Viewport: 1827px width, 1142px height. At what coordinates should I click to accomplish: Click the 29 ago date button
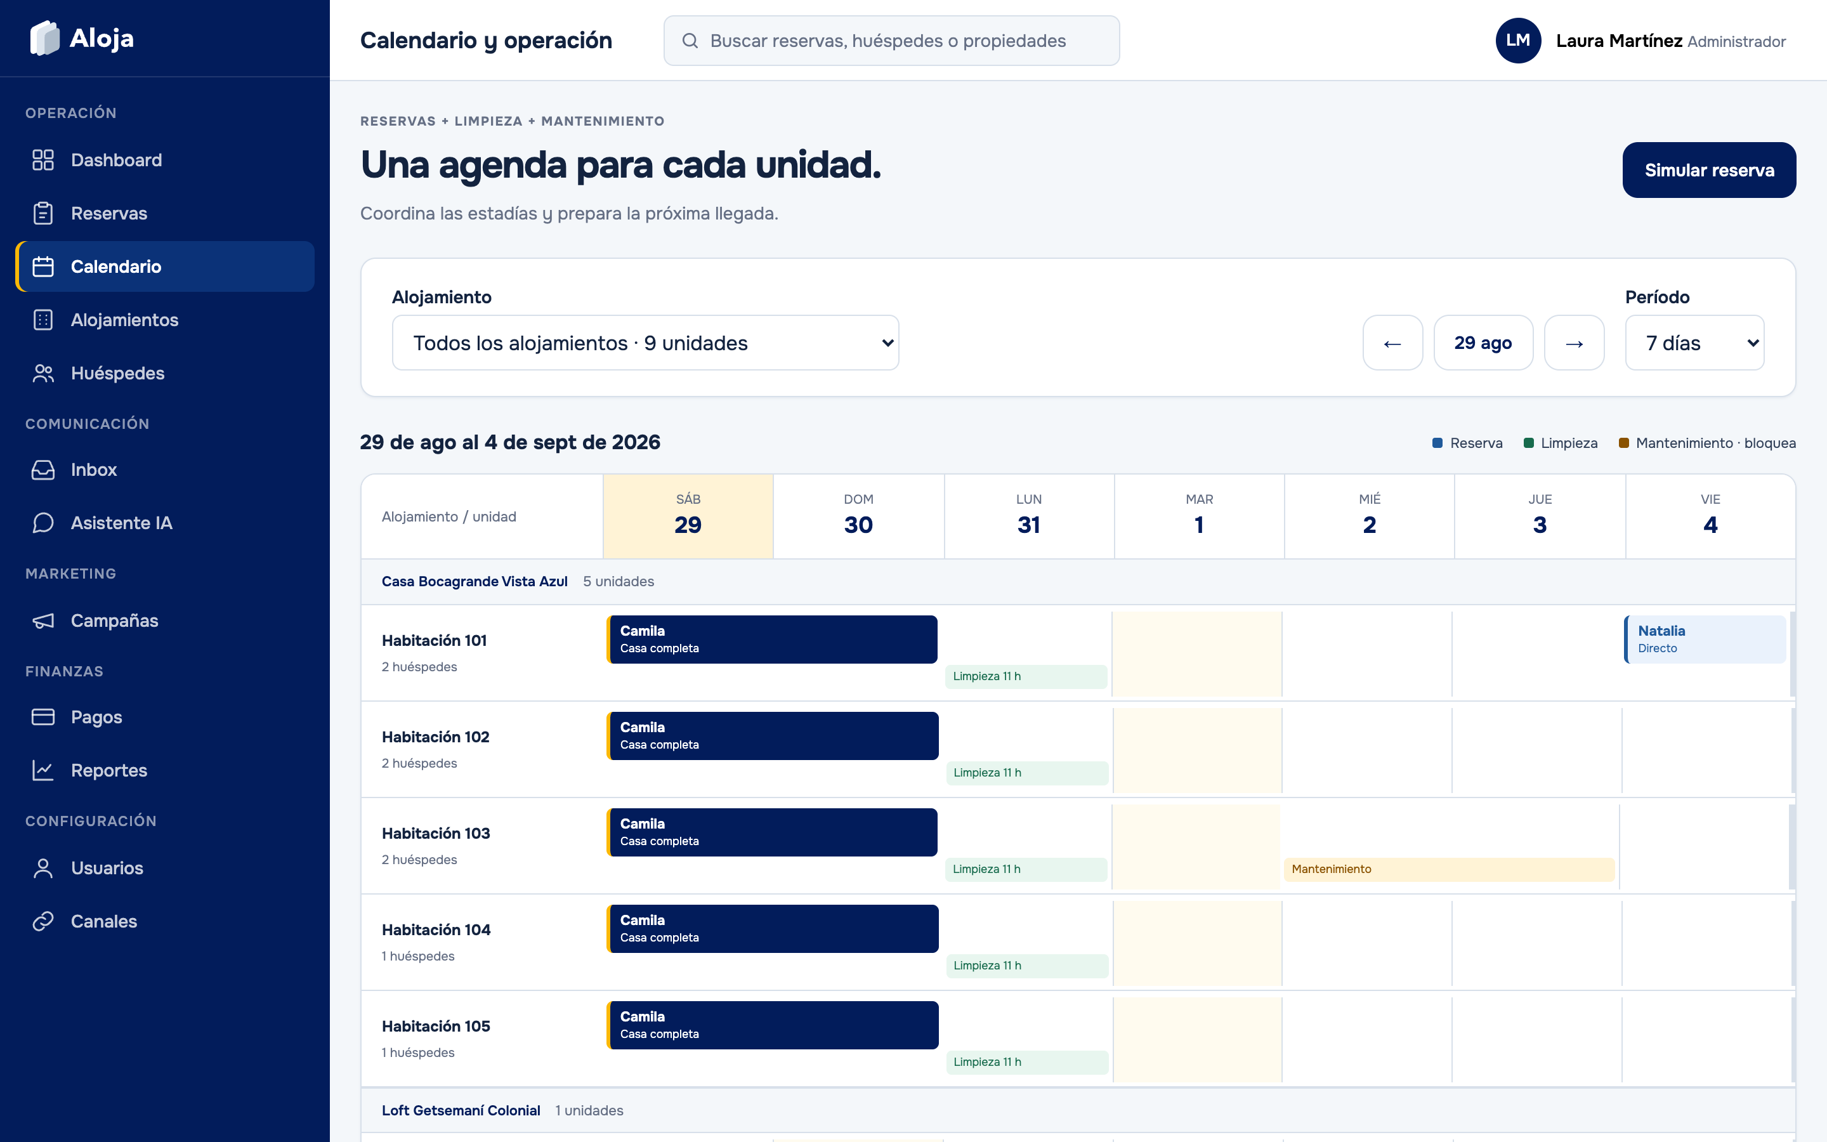coord(1483,343)
